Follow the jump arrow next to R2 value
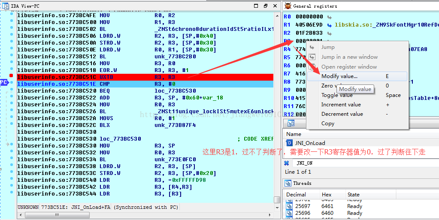The image size is (439, 220). 329,33
